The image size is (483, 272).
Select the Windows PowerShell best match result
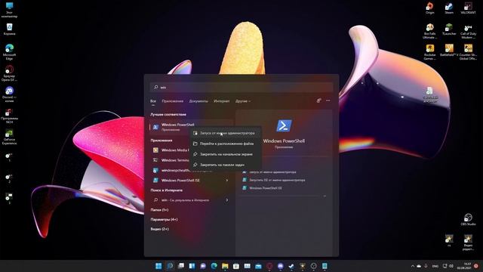pos(191,127)
